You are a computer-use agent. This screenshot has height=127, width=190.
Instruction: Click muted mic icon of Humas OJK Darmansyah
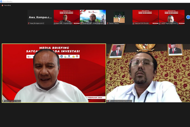(55, 23)
